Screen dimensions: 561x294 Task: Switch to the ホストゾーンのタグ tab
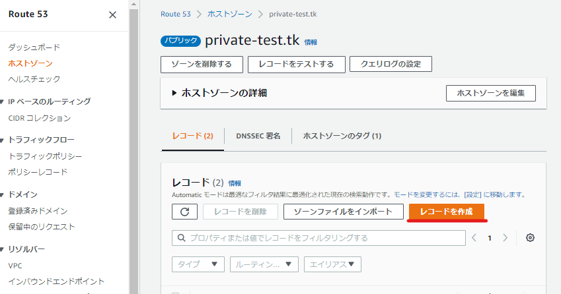coord(342,136)
